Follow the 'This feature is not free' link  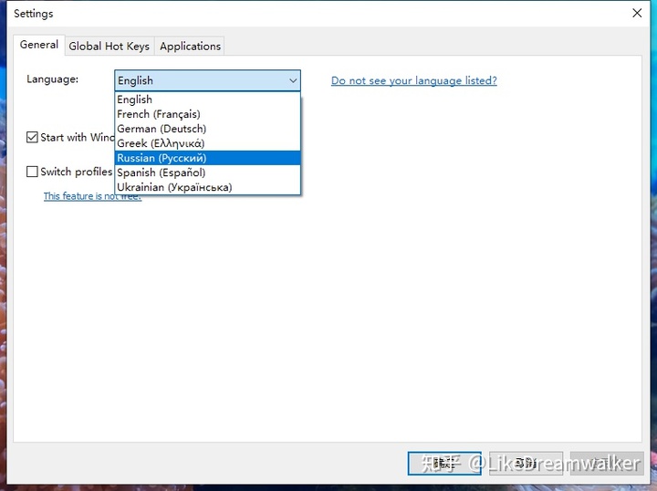tap(92, 196)
